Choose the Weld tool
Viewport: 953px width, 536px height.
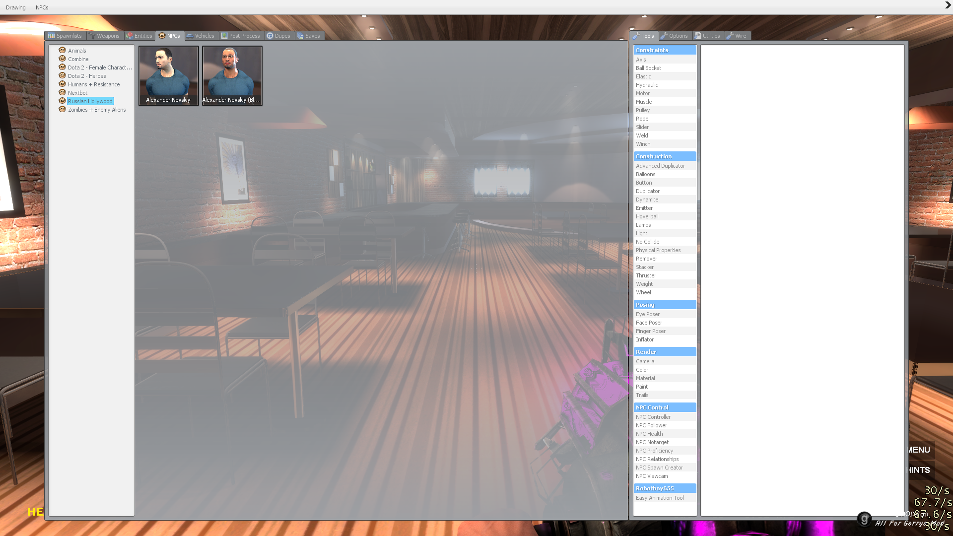665,135
